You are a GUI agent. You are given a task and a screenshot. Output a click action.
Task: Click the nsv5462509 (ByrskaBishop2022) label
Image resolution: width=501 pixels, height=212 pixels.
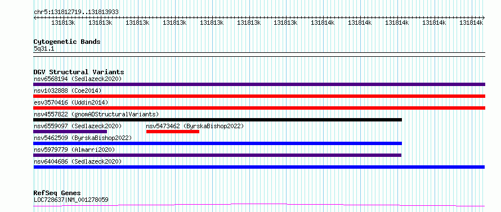[83, 138]
